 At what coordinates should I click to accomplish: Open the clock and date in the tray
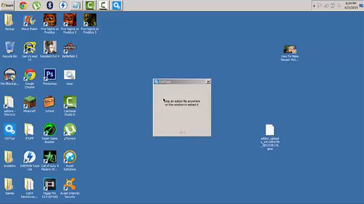(351, 6)
